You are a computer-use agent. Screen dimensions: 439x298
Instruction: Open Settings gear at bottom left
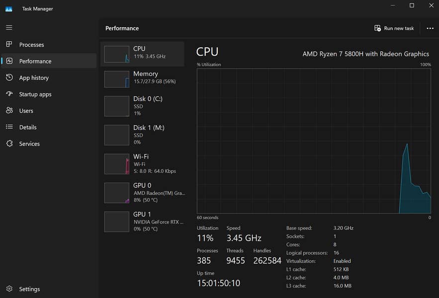(9, 289)
